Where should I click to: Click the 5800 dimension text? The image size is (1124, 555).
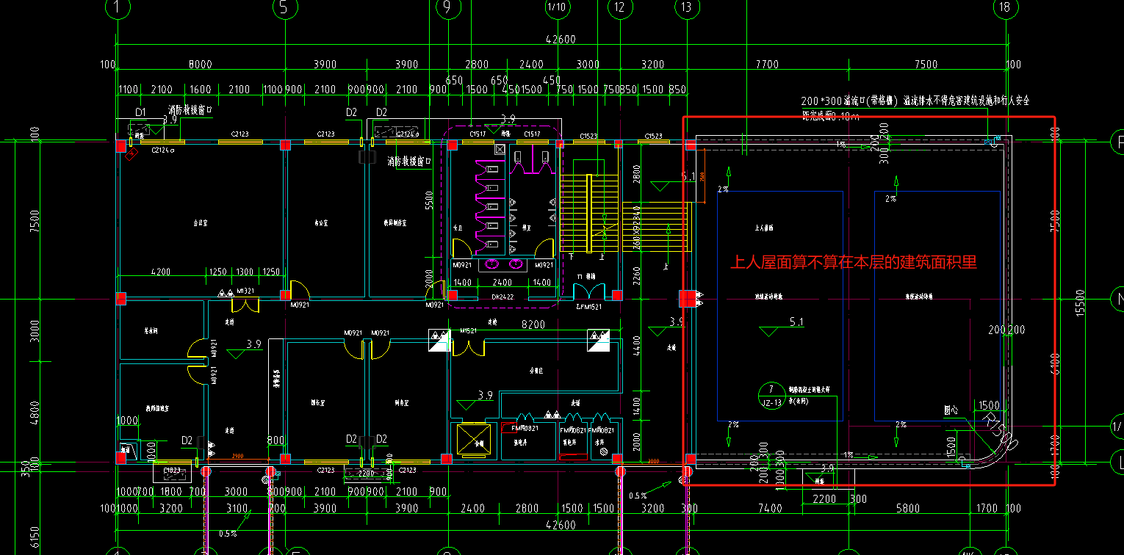(909, 508)
